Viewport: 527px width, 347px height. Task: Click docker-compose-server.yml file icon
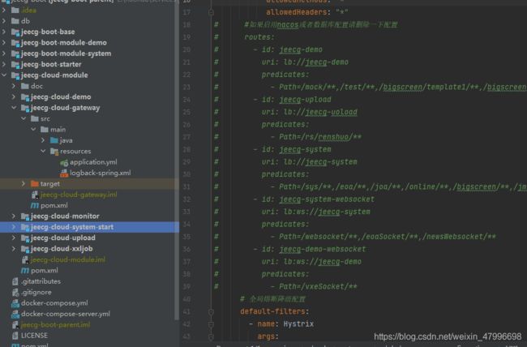(15, 314)
